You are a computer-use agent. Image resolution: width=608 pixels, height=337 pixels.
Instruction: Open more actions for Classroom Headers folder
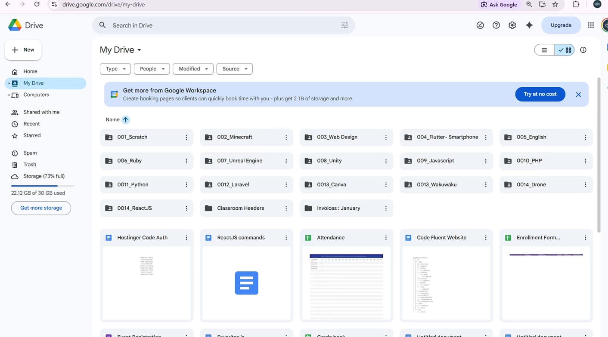pyautogui.click(x=286, y=208)
